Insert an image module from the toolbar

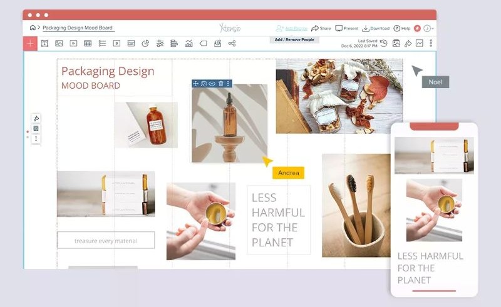tap(59, 43)
